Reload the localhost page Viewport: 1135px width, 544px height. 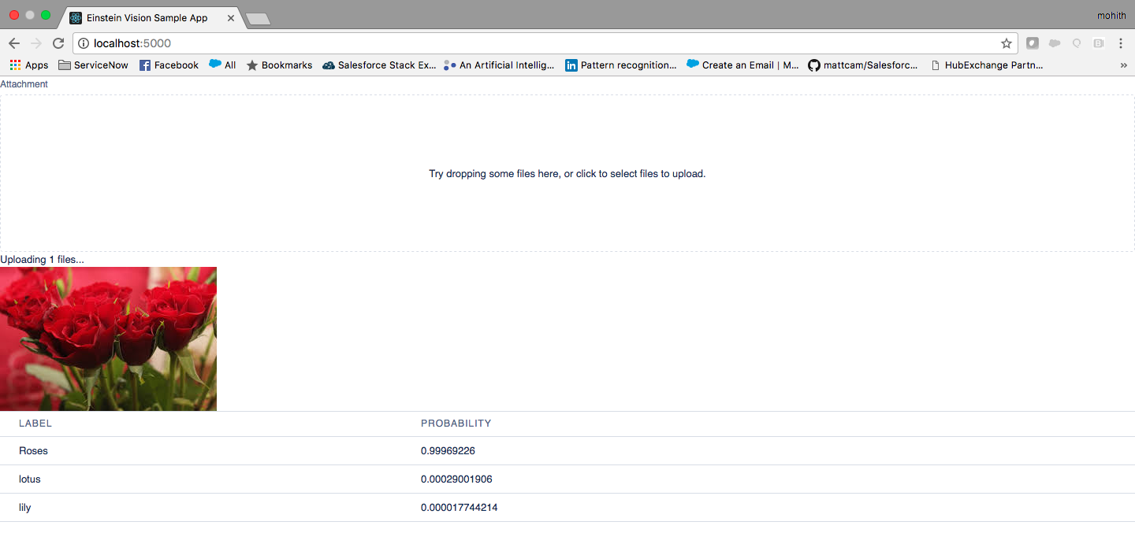58,43
